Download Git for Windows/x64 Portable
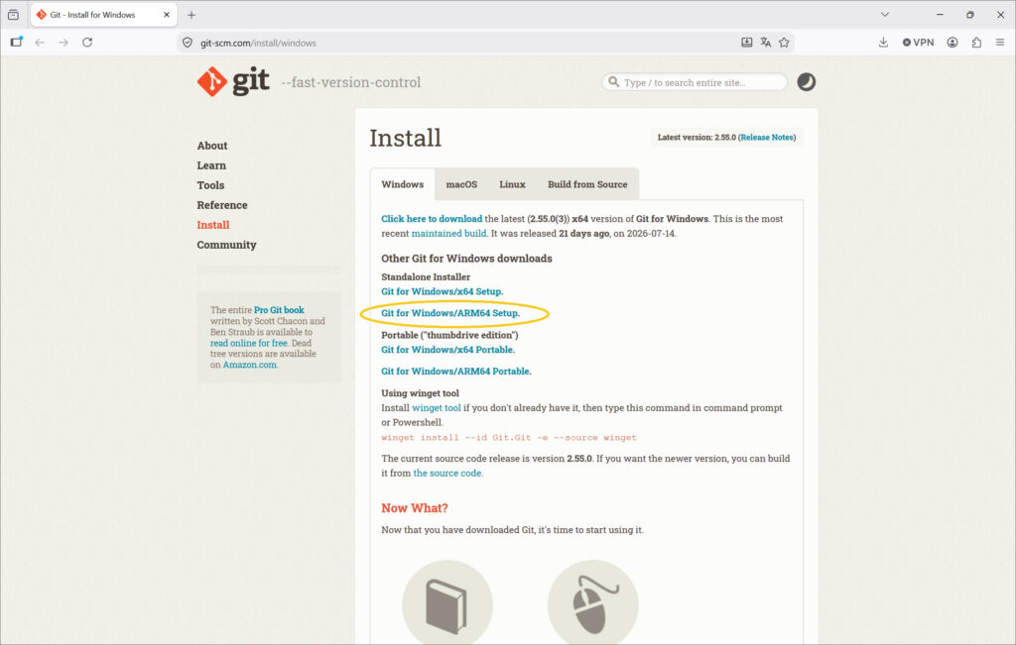This screenshot has height=645, width=1016. 447,350
